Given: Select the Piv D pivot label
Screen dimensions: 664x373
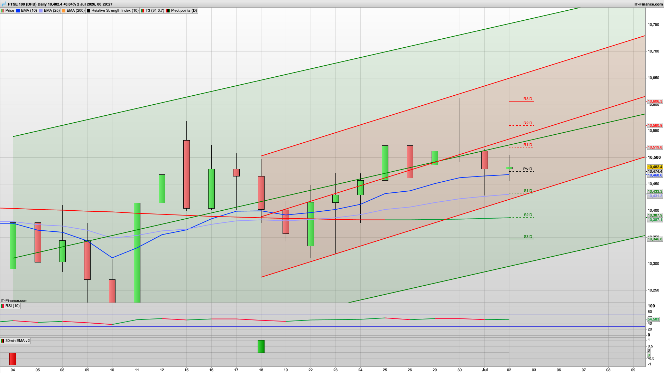Looking at the screenshot, I should pos(528,169).
